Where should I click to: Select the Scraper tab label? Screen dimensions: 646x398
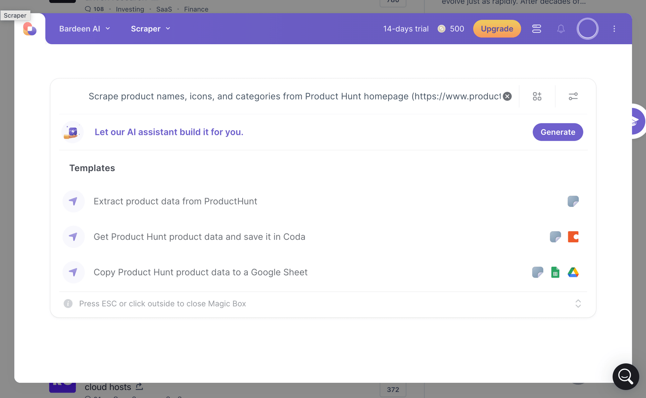tap(146, 29)
